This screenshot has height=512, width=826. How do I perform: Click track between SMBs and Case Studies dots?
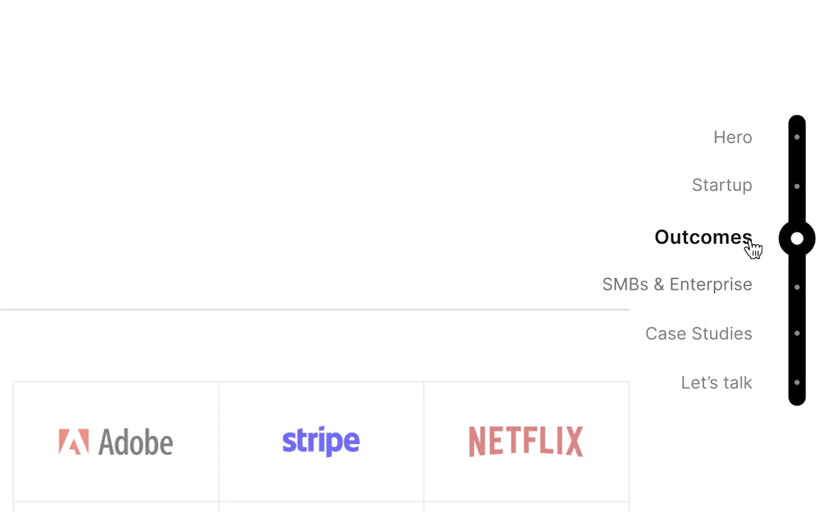[x=796, y=310]
